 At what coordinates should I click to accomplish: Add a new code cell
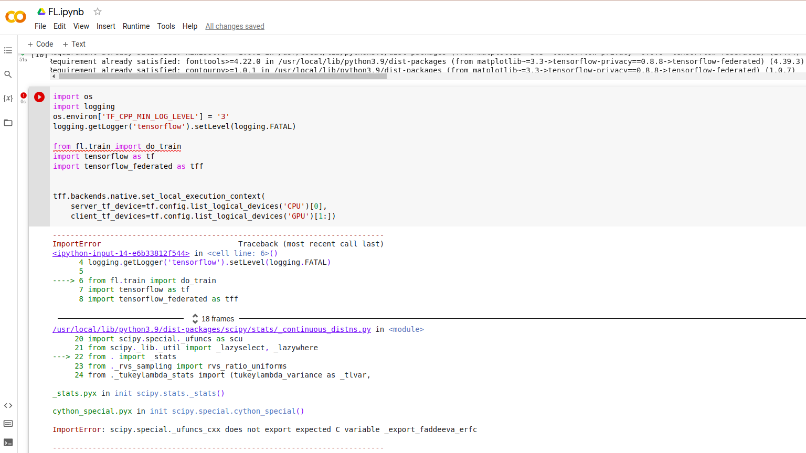[40, 44]
